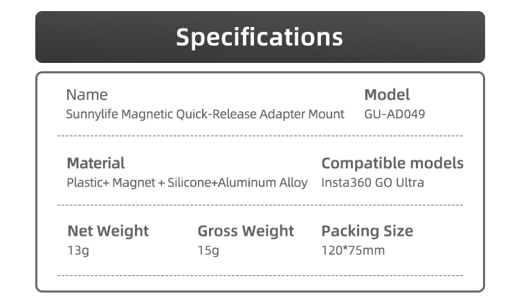This screenshot has height=305, width=519.
Task: Click the Name label
Action: [86, 95]
